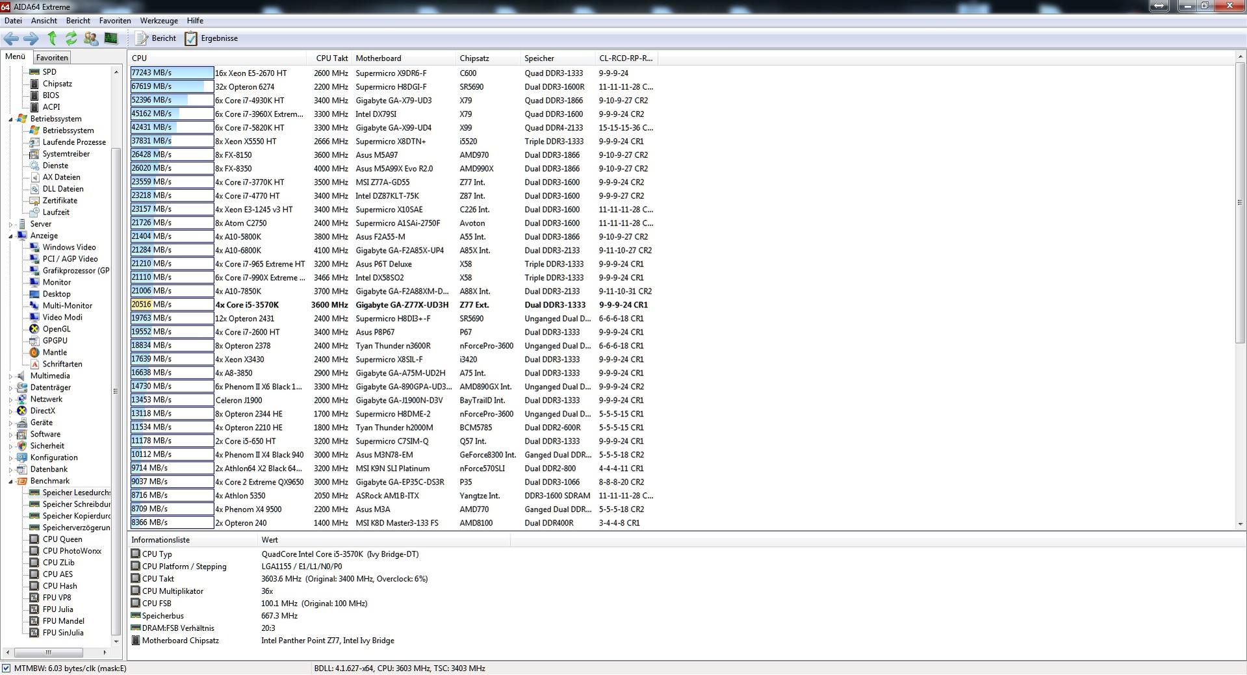
Task: Select the Motherboard Chipsatz info row
Action: point(320,641)
